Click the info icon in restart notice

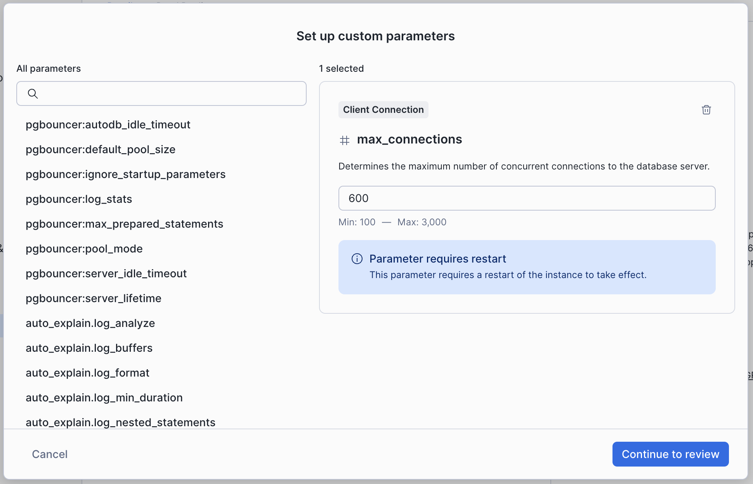(x=357, y=259)
